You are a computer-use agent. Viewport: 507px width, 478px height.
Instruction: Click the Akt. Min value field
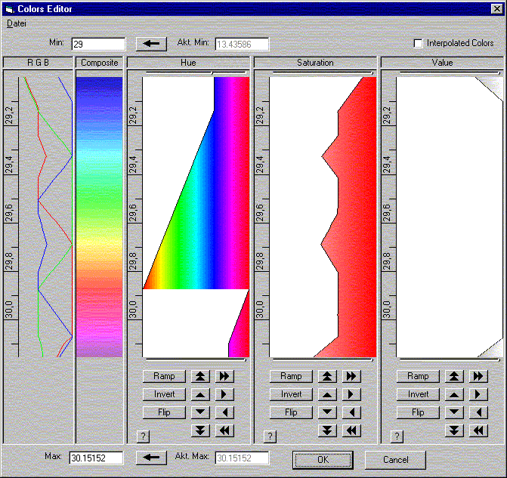pyautogui.click(x=242, y=45)
